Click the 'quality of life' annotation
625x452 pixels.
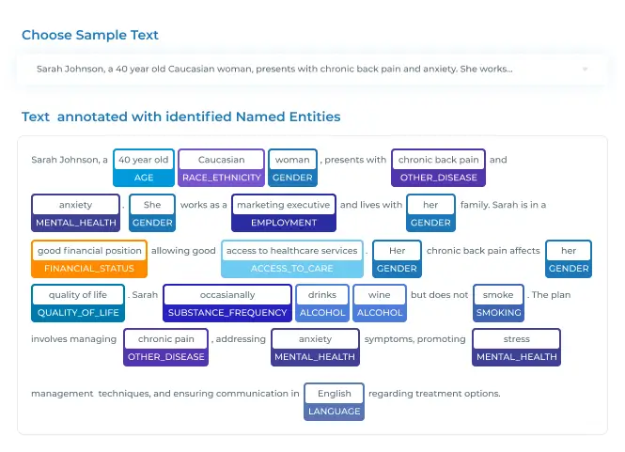click(x=78, y=303)
